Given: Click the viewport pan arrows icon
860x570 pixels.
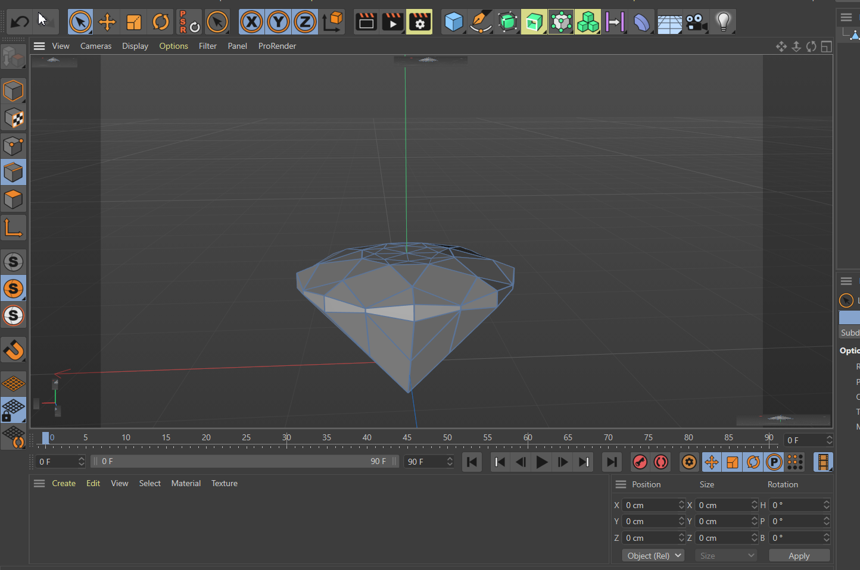Looking at the screenshot, I should pos(781,46).
